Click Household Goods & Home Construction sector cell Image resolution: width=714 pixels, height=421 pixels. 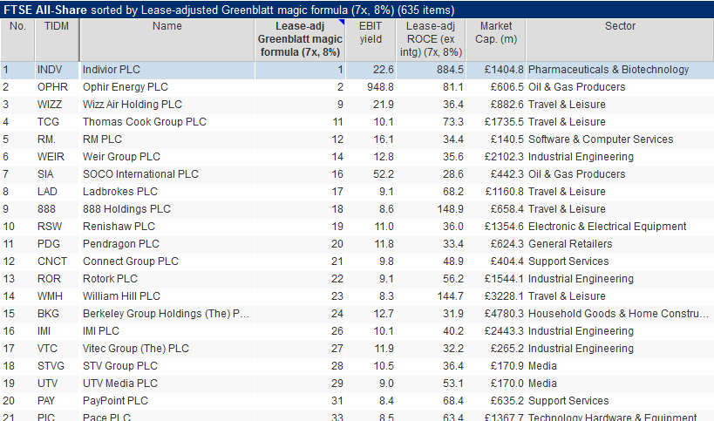[618, 314]
